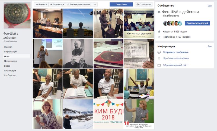Click the friend avatars in the Сообщество panel
Screen dimensions: 217x131
click(173, 23)
